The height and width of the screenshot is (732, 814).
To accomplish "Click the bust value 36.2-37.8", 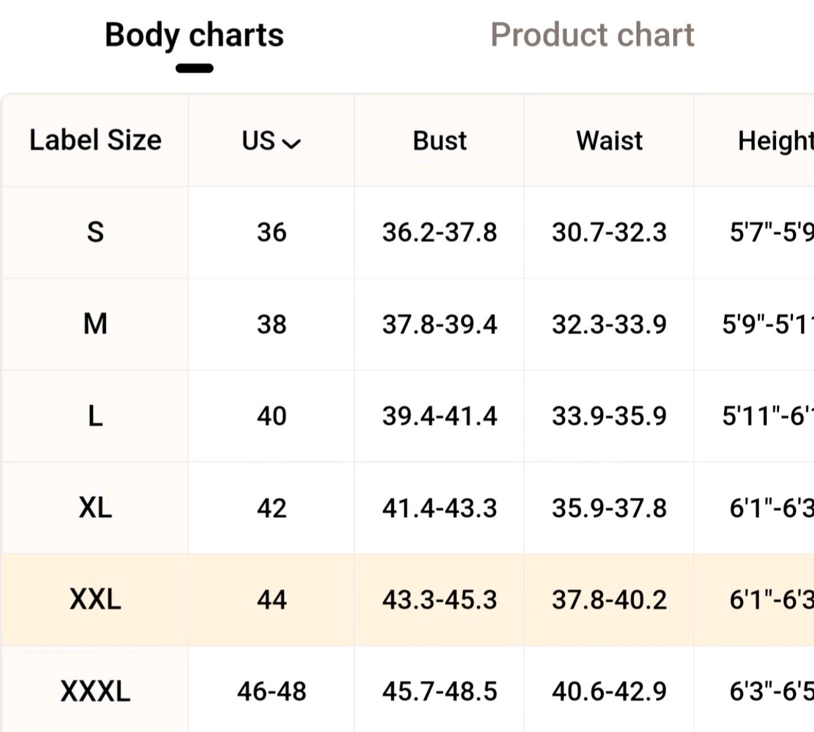I will click(x=440, y=232).
